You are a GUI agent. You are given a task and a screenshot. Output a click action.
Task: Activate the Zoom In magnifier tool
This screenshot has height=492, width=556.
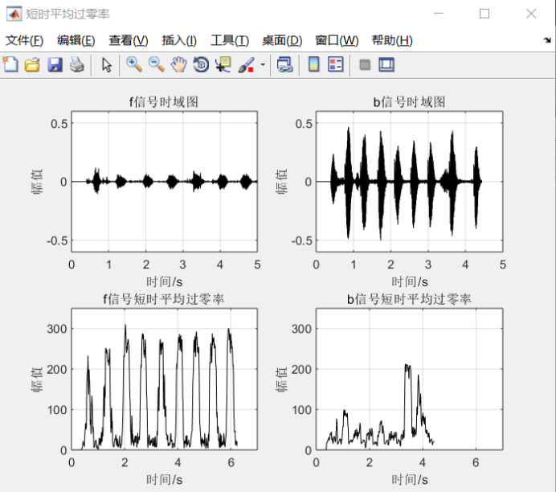tap(134, 65)
